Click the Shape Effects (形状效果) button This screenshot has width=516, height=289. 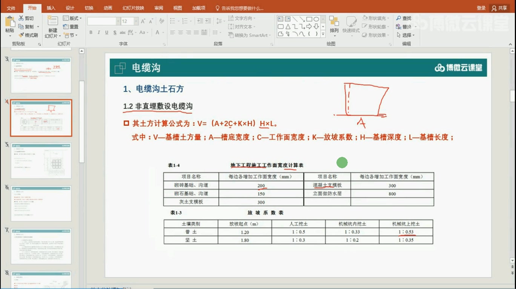[x=375, y=35]
